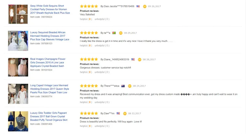246x134 pixels.
Task: Click the five-star rating on Daw***nn's review
Action: coord(89,113)
